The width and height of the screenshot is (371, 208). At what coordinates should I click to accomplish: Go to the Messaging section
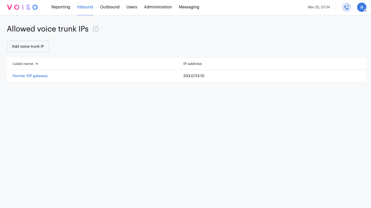[x=189, y=7]
